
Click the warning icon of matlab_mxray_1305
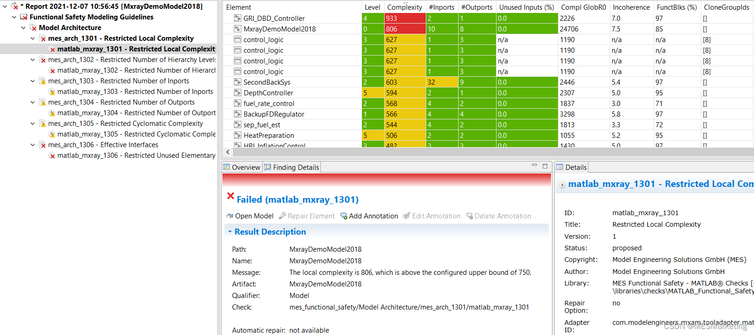(x=52, y=134)
